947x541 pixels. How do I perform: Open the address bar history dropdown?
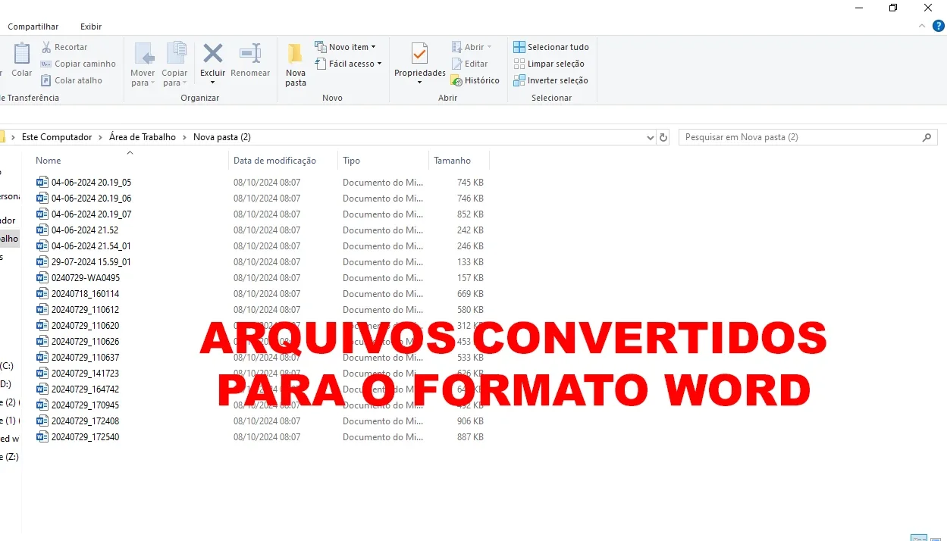(x=650, y=137)
